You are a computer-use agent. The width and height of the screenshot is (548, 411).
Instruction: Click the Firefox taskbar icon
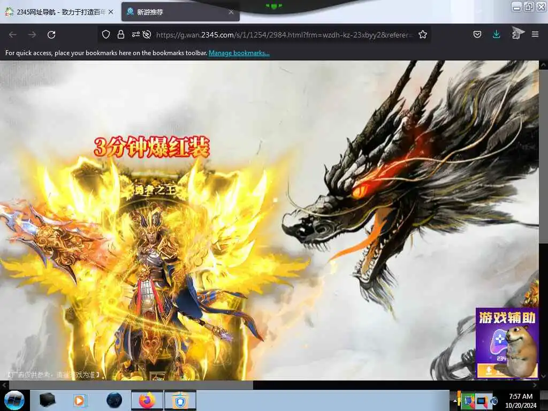click(x=147, y=400)
